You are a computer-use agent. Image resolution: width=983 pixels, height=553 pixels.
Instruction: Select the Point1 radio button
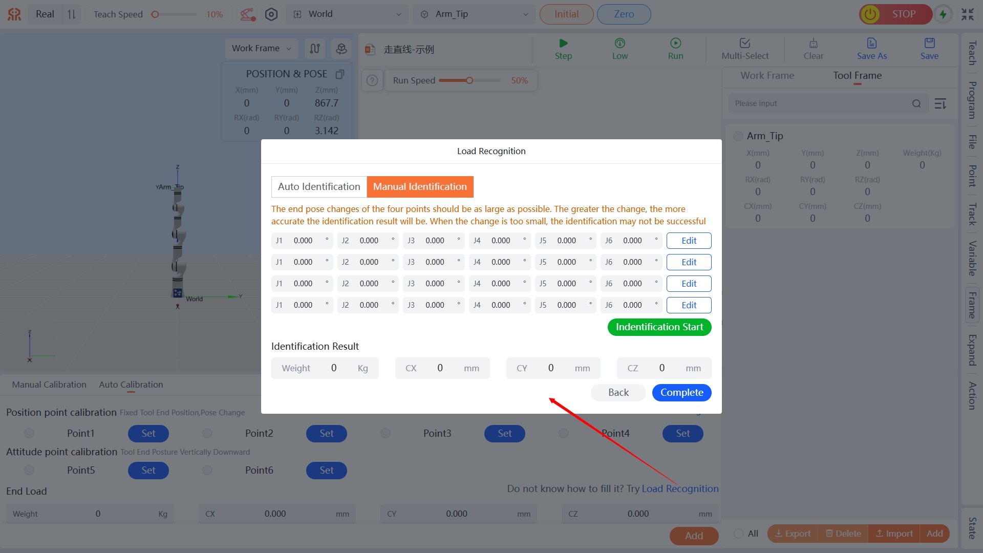(x=29, y=434)
